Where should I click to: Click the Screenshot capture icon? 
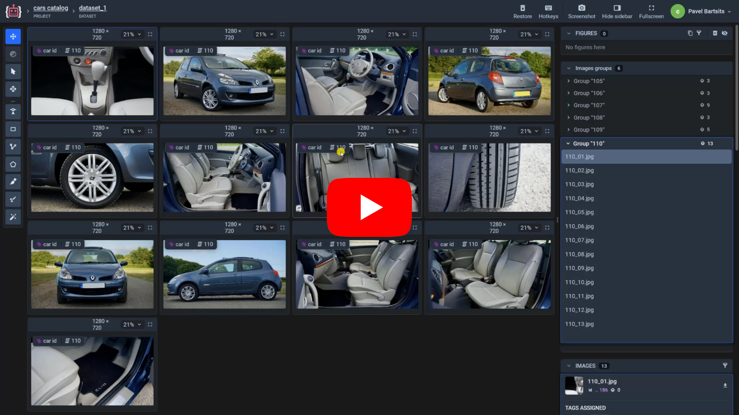582,7
